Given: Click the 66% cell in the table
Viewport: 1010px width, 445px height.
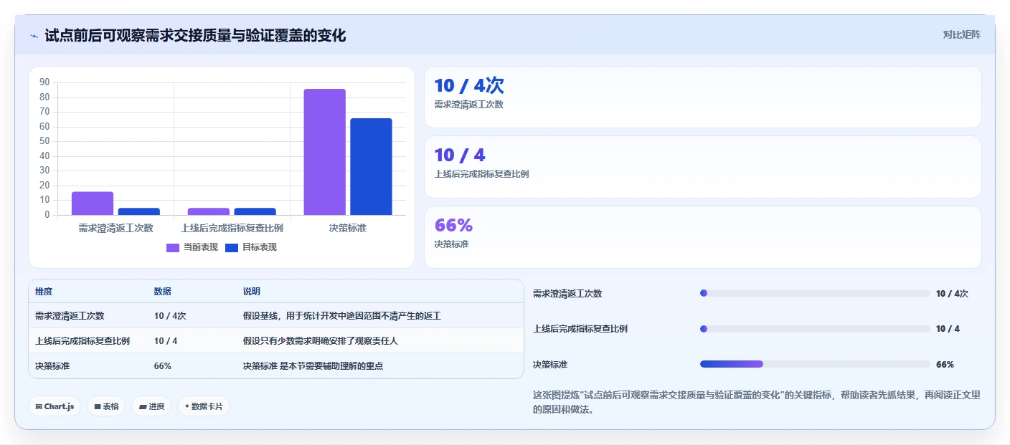Looking at the screenshot, I should pyautogui.click(x=162, y=366).
